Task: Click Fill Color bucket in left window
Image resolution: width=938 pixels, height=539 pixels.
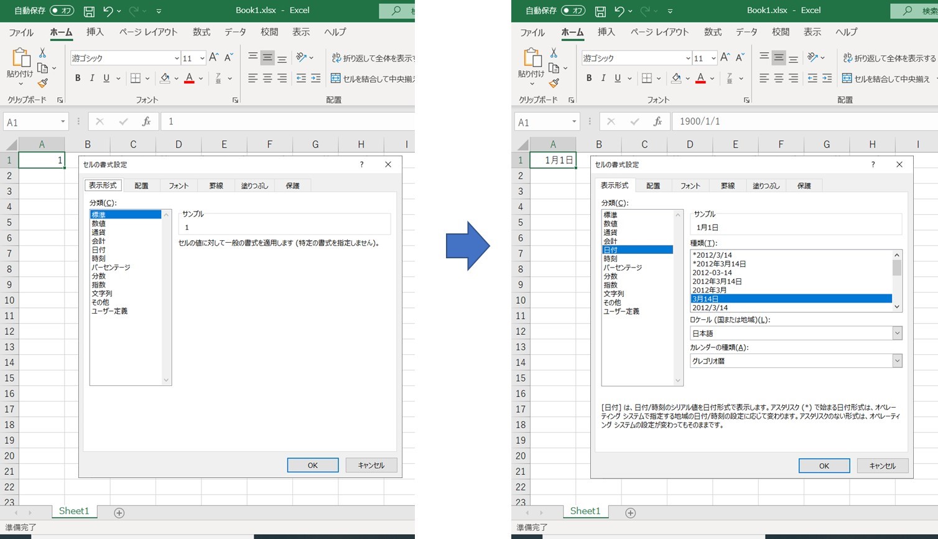Action: pyautogui.click(x=165, y=78)
